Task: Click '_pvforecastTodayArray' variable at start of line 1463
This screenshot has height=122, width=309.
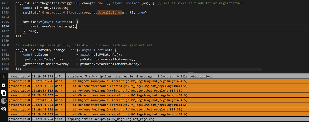Action: [43, 59]
